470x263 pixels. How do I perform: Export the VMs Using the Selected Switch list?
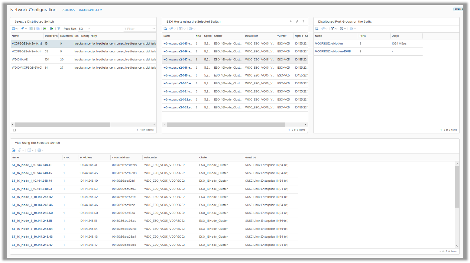pos(14,150)
